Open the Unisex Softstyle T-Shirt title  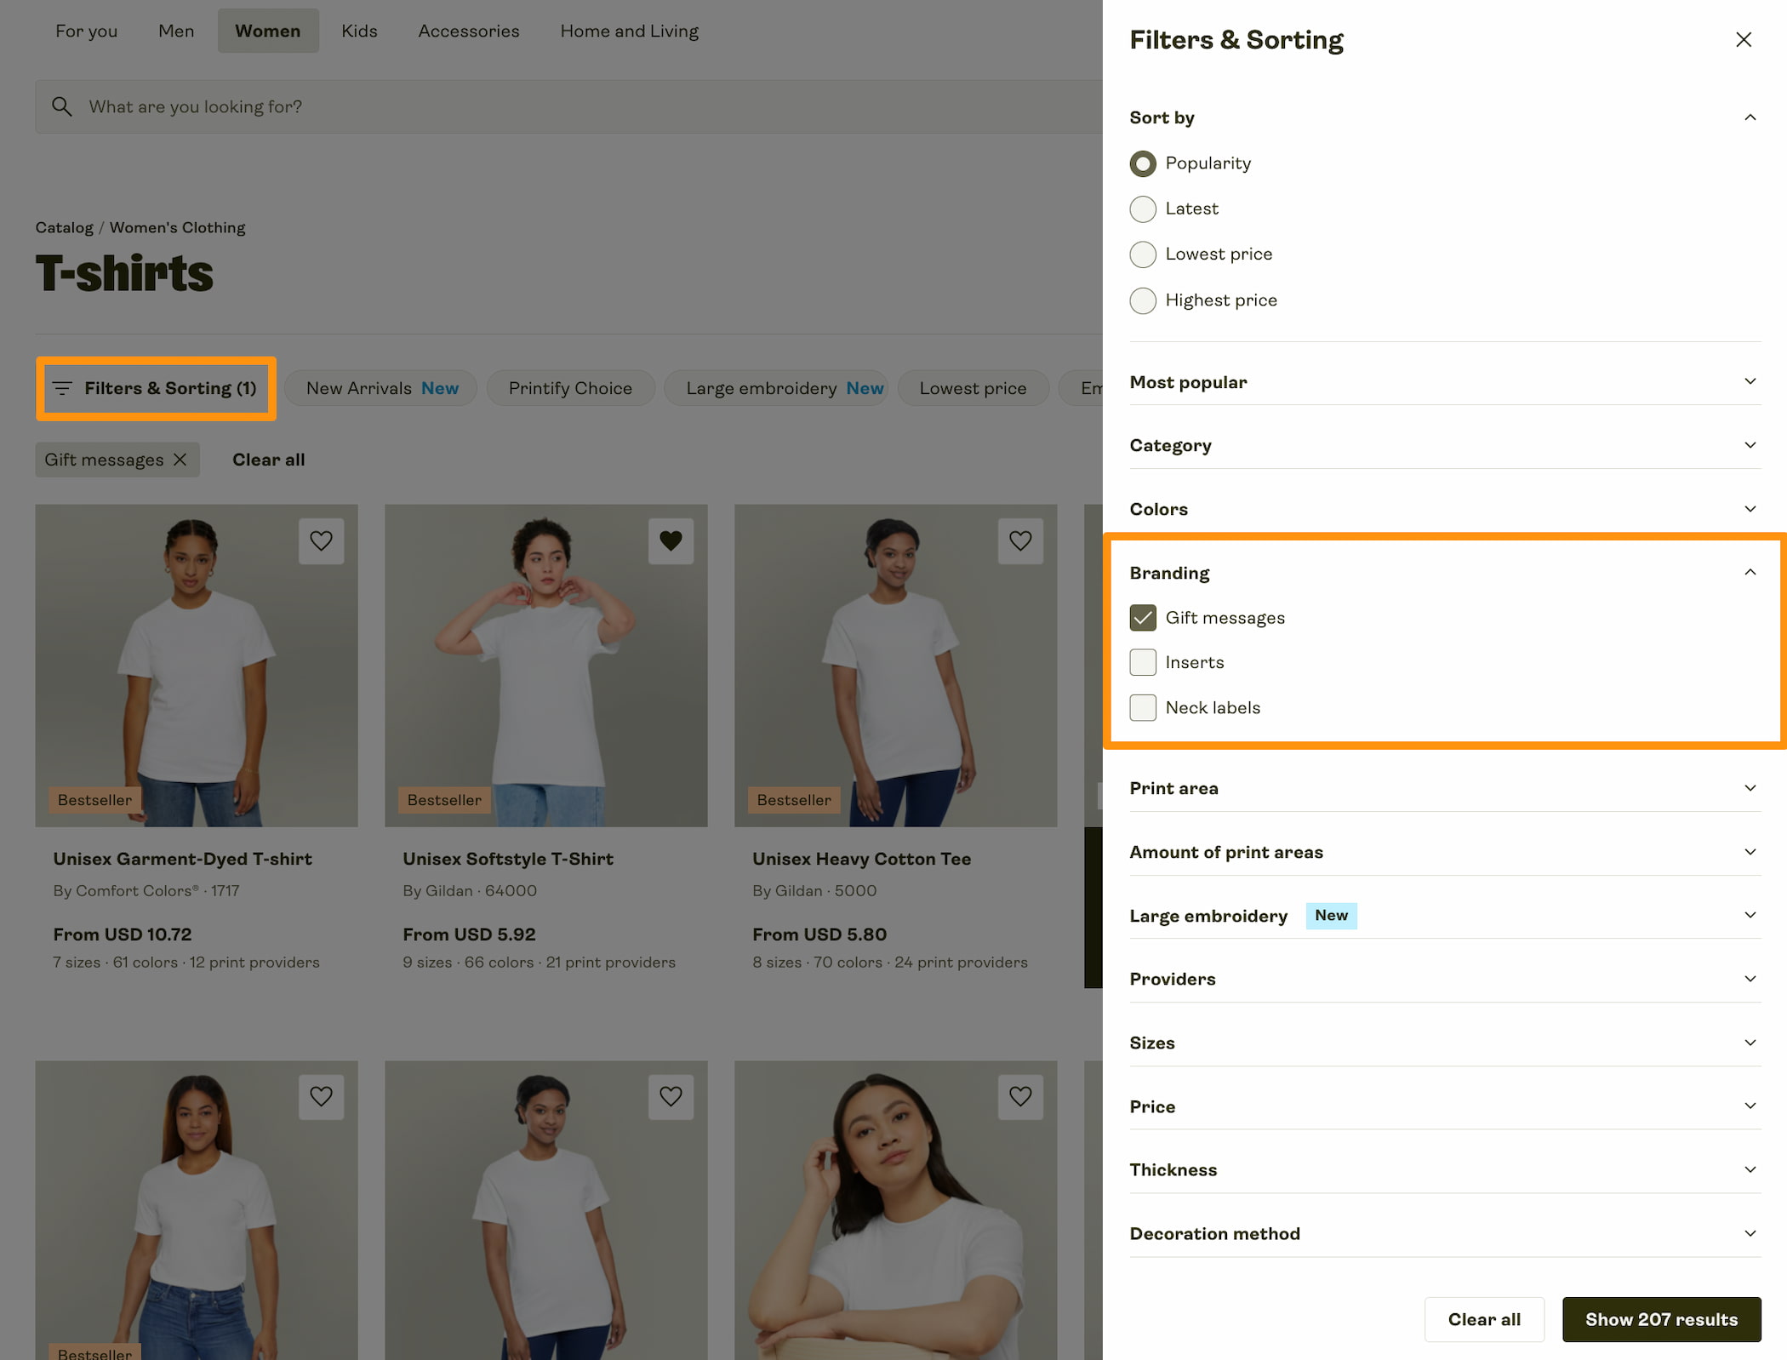[x=508, y=859]
